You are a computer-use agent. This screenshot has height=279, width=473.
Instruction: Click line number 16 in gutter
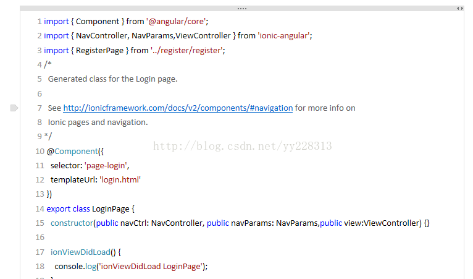pyautogui.click(x=40, y=238)
